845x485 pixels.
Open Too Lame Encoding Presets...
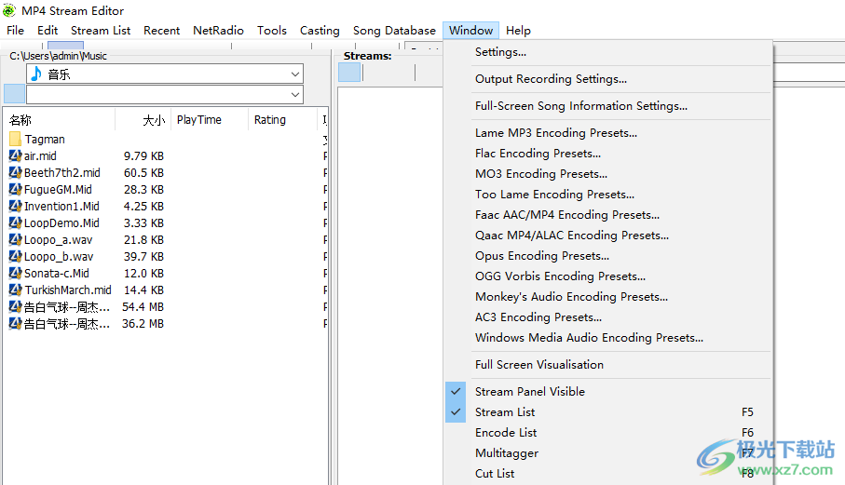[607, 195]
